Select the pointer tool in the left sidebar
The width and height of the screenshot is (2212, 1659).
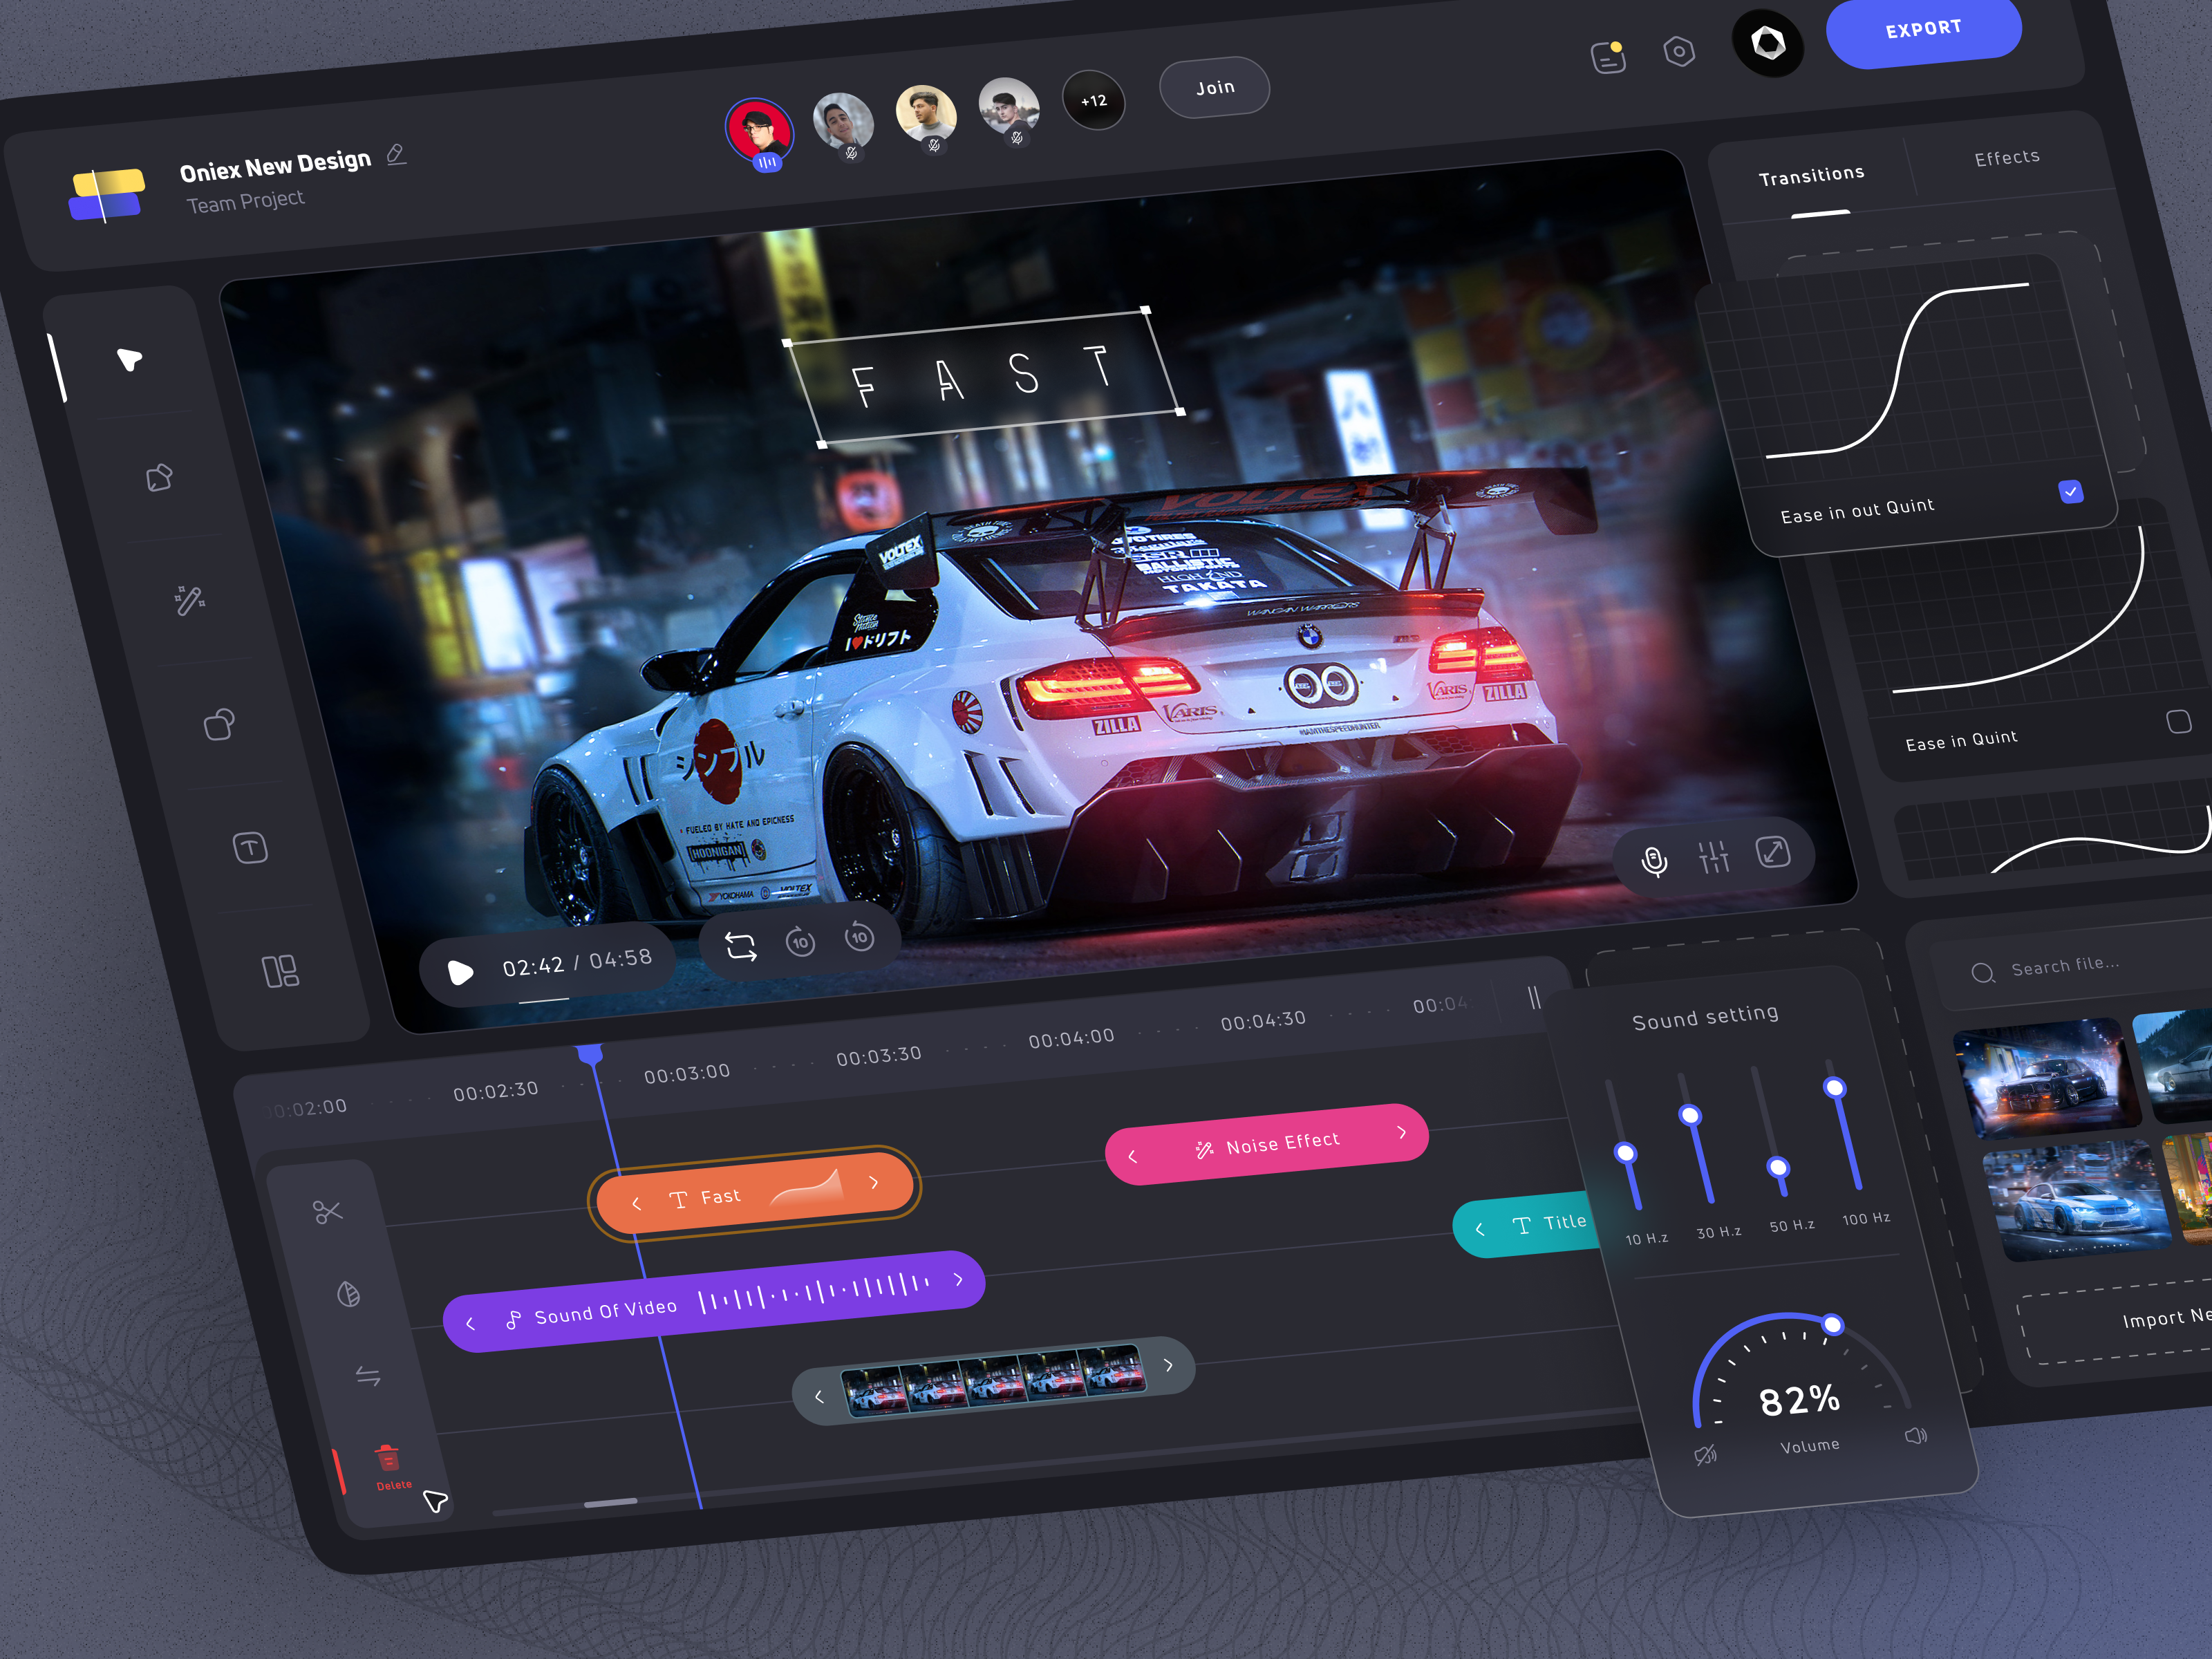(x=129, y=360)
